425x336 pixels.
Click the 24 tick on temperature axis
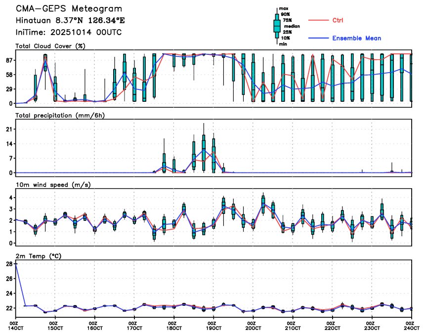pyautogui.click(x=9, y=294)
